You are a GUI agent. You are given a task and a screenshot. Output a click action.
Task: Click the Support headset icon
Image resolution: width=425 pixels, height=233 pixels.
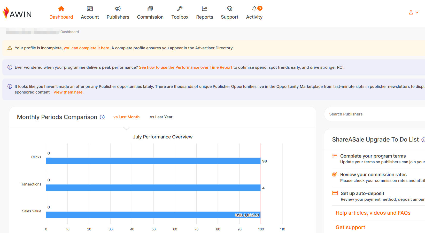click(x=229, y=9)
